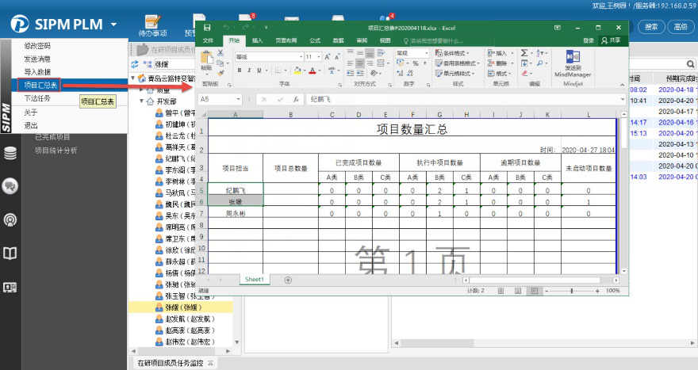The height and width of the screenshot is (370, 698).
Task: Click the Excel zoom slider
Action: (572, 291)
